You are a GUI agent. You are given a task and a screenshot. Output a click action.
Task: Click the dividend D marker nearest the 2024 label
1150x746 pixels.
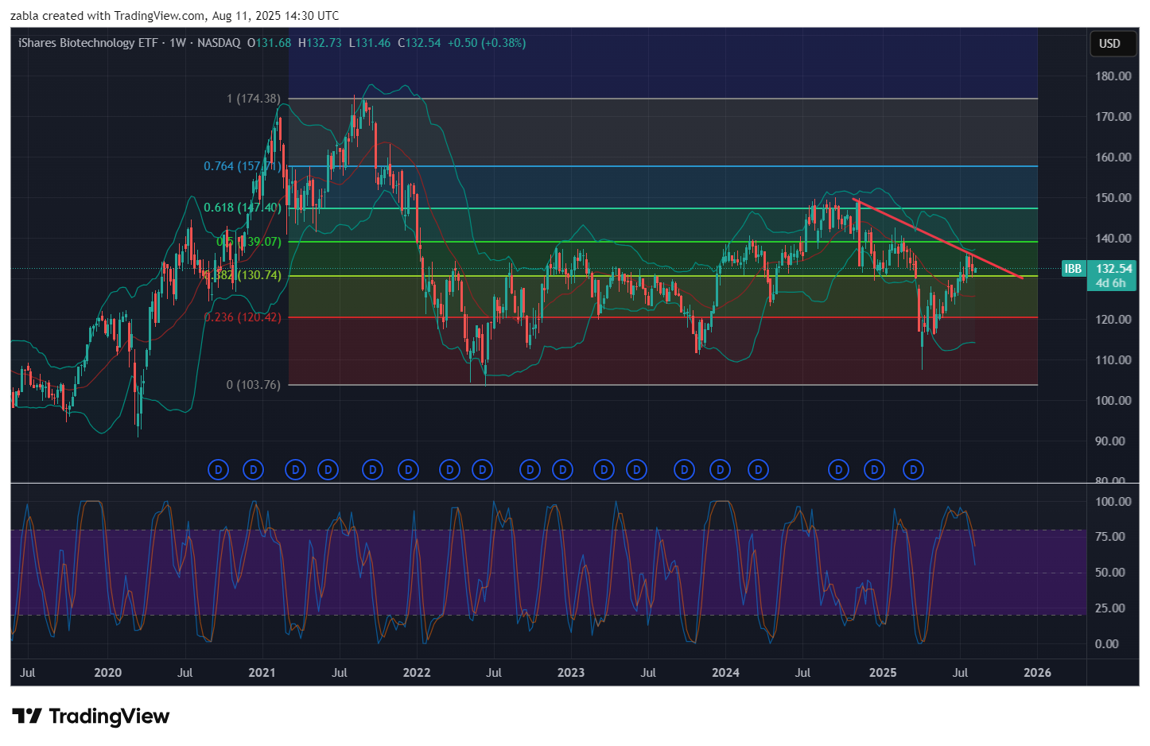(x=720, y=470)
